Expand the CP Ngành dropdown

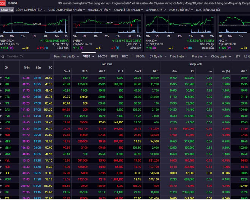pyautogui.click(x=157, y=57)
